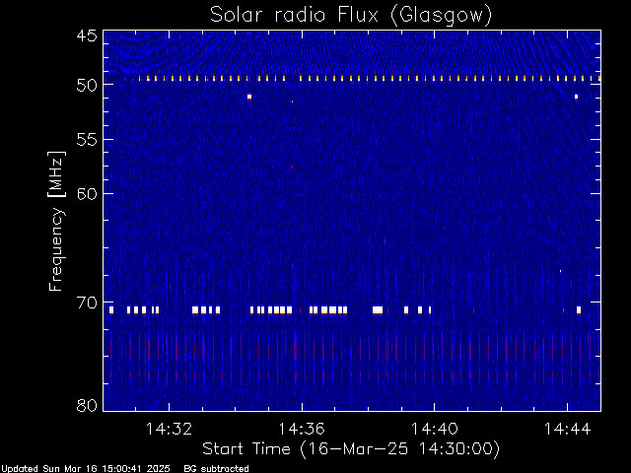This screenshot has height=473, width=631.
Task: Click the 'Updated Sun Mar 16 15:00:41 2025' text
Action: (x=86, y=469)
